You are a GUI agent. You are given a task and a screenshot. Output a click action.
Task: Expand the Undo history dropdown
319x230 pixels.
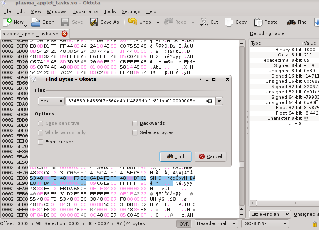tap(158, 22)
